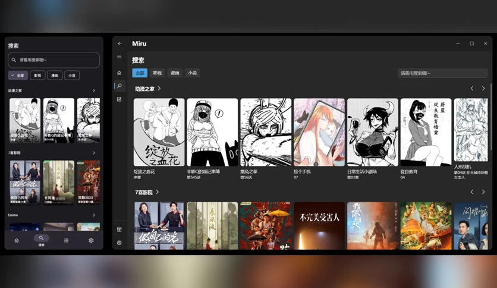
Task: Open the settings gear in the desktop sidebar
Action: click(x=119, y=243)
